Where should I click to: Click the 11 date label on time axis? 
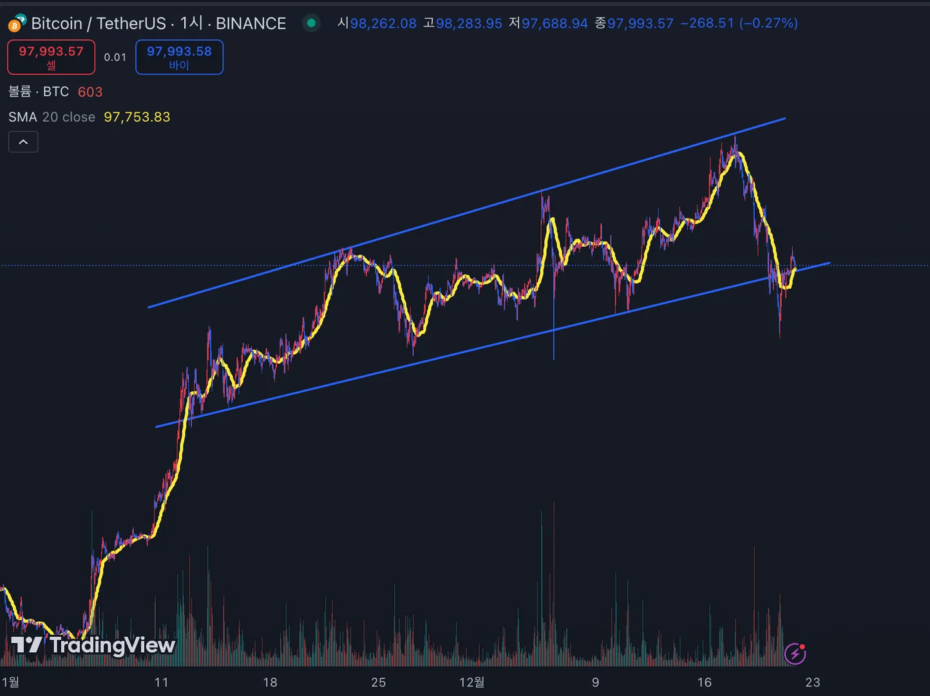pyautogui.click(x=161, y=682)
